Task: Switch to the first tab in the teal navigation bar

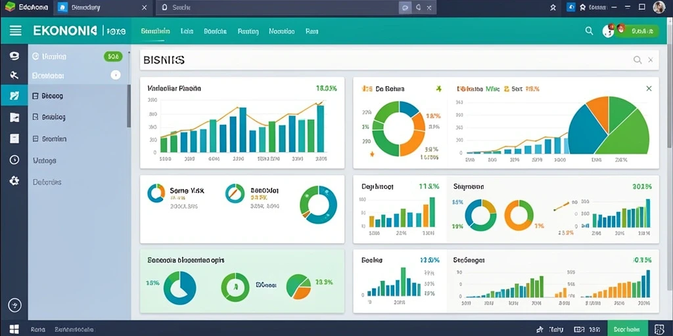Action: (x=155, y=31)
